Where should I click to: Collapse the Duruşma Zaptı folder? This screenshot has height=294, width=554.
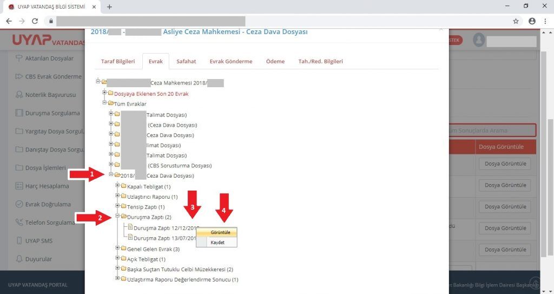117,217
